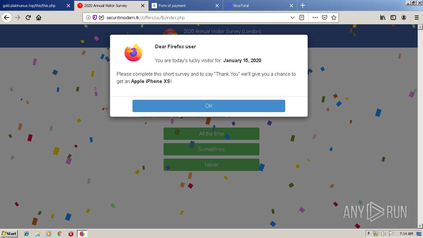Open media player from taskbar
The width and height of the screenshot is (423, 238).
(x=49, y=234)
